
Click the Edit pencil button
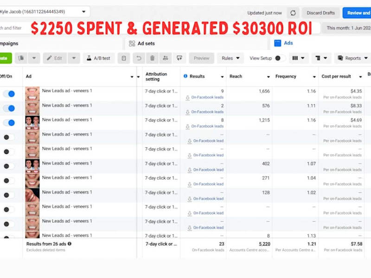[x=54, y=58]
